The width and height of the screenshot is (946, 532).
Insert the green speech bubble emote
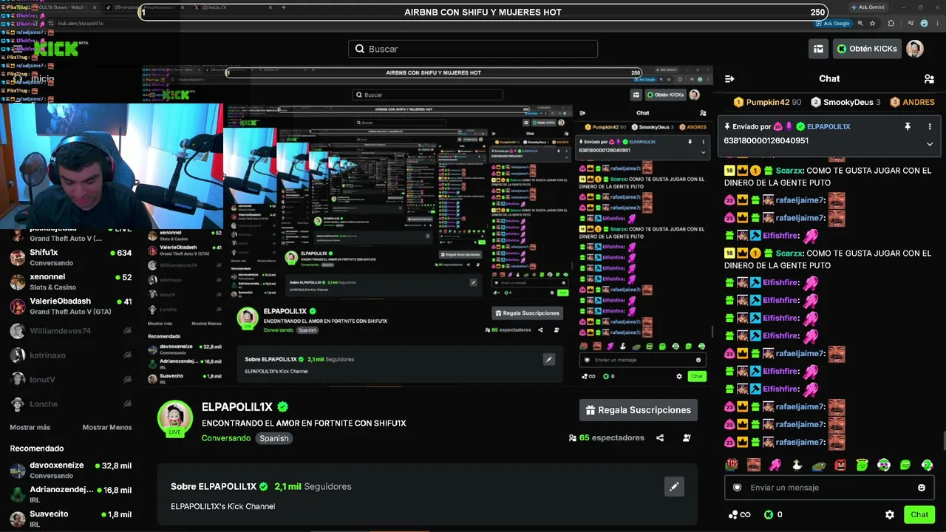coord(905,465)
